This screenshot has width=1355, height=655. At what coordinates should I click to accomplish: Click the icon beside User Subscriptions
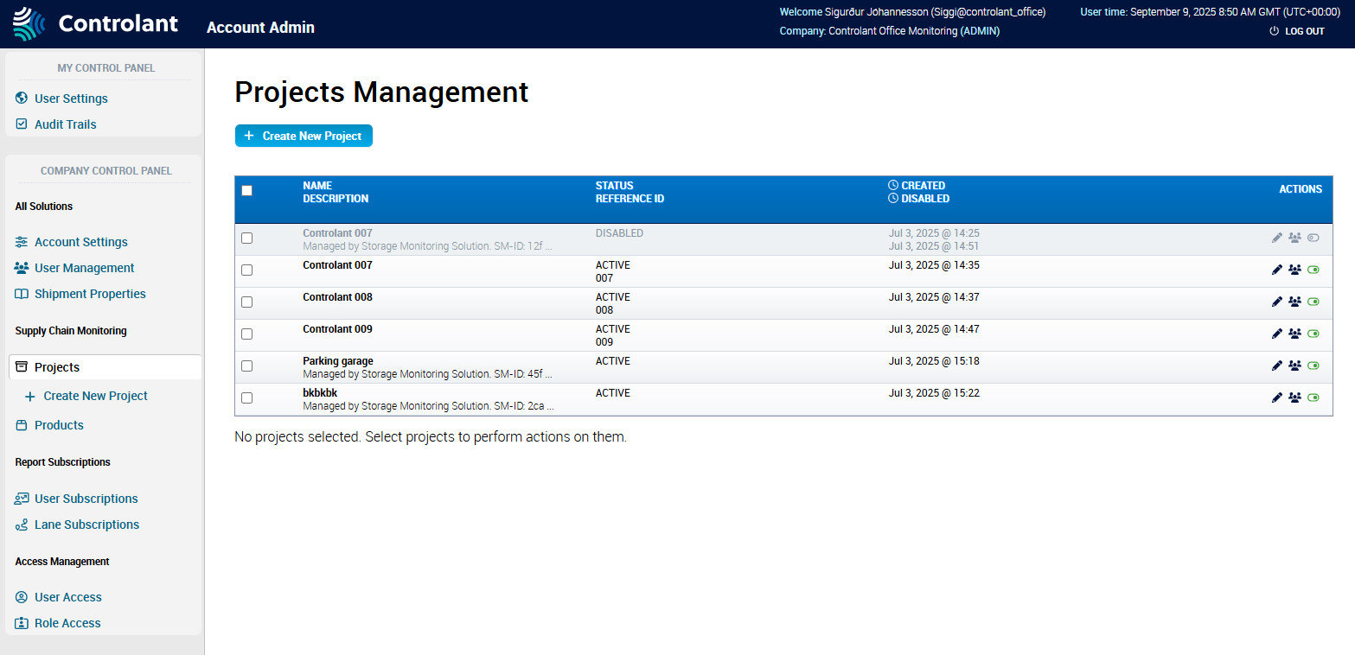tap(22, 499)
